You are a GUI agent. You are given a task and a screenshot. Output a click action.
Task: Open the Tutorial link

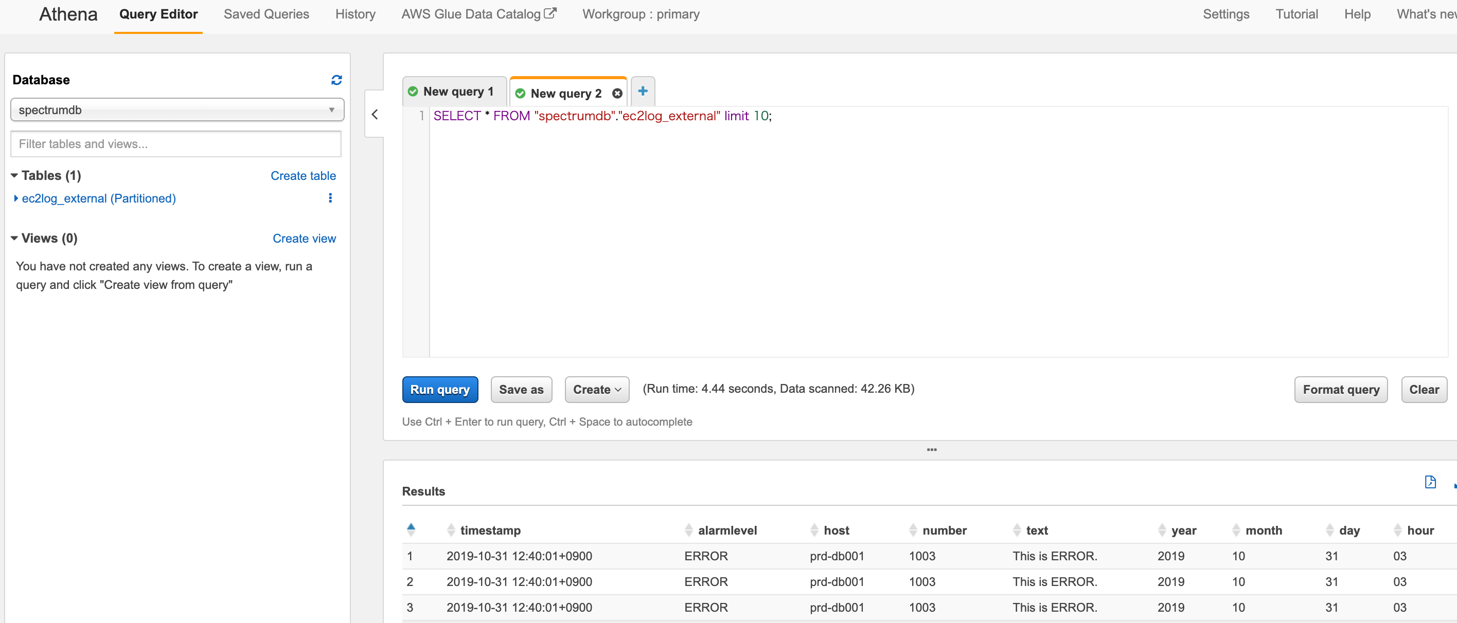click(x=1296, y=14)
